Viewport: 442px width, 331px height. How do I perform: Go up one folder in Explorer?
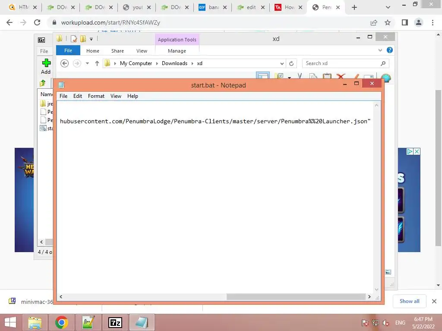pyautogui.click(x=97, y=63)
